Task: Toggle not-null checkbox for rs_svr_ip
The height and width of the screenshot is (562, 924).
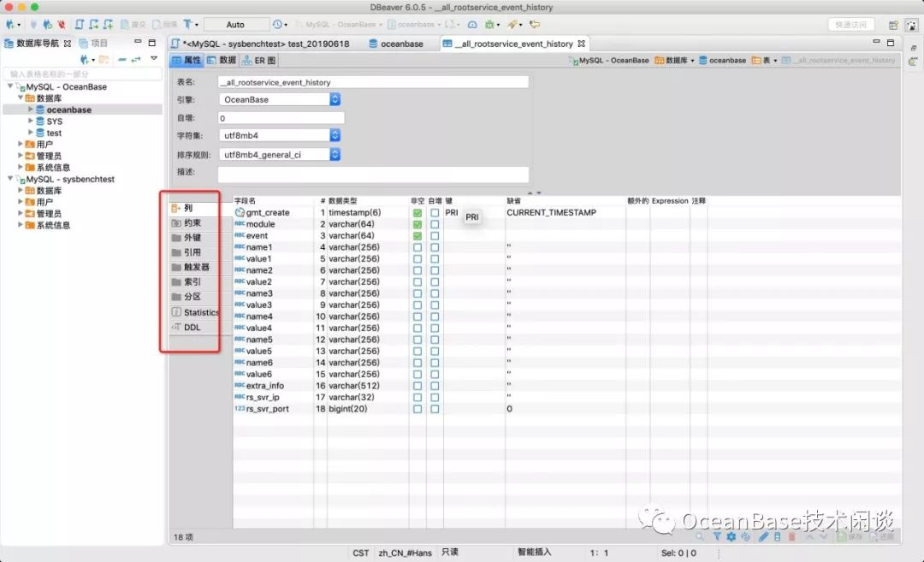Action: point(418,397)
